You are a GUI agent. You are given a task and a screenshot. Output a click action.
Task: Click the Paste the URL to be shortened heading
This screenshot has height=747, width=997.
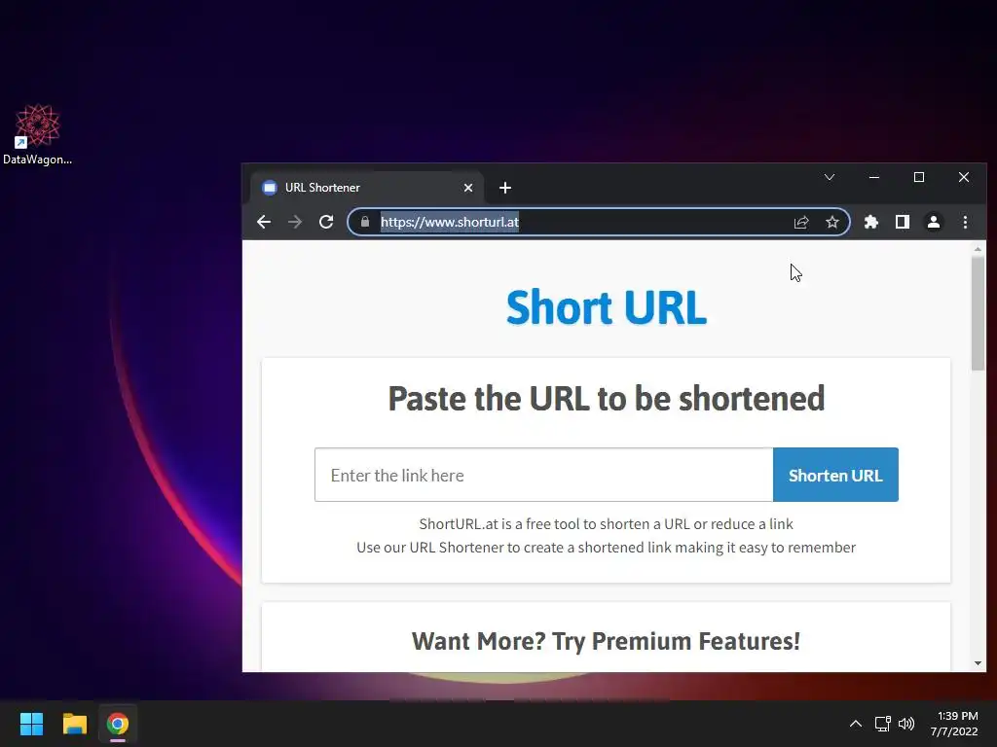[x=606, y=398]
